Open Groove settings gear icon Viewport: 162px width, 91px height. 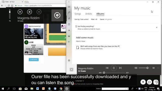[69, 60]
